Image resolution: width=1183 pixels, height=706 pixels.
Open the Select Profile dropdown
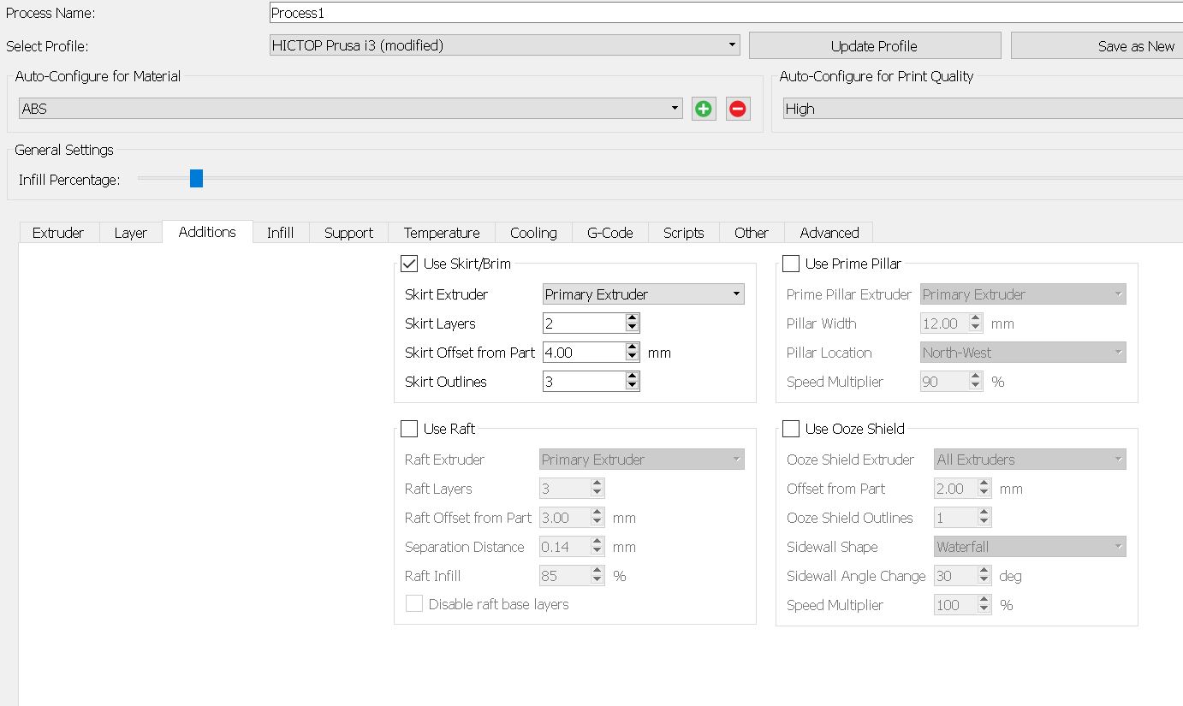[x=505, y=45]
